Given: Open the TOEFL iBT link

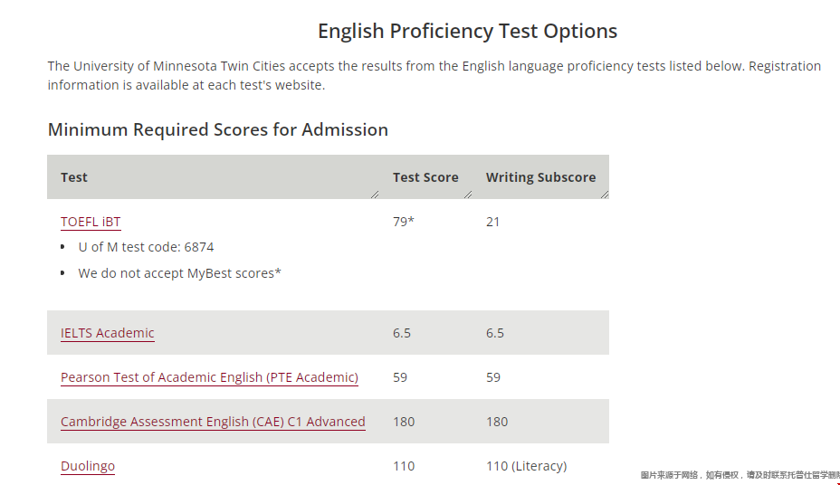Looking at the screenshot, I should click(x=91, y=222).
